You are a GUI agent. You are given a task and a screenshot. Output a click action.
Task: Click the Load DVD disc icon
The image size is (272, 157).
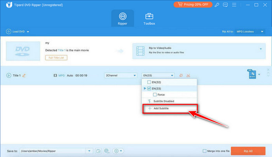[x=9, y=32]
